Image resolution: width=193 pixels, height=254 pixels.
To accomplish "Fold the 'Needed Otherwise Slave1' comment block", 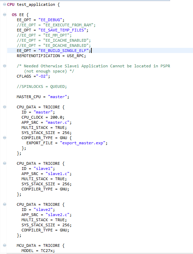I will tap(4, 66).
